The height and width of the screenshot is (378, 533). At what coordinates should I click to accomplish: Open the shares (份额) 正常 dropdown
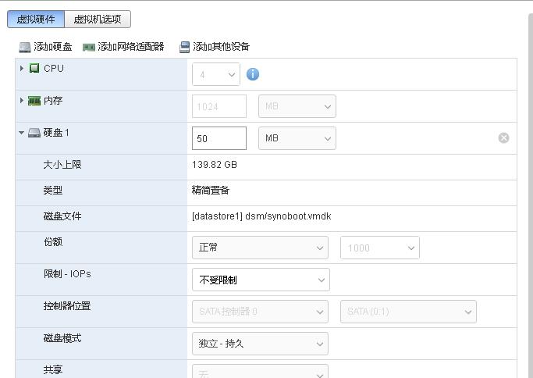(260, 248)
